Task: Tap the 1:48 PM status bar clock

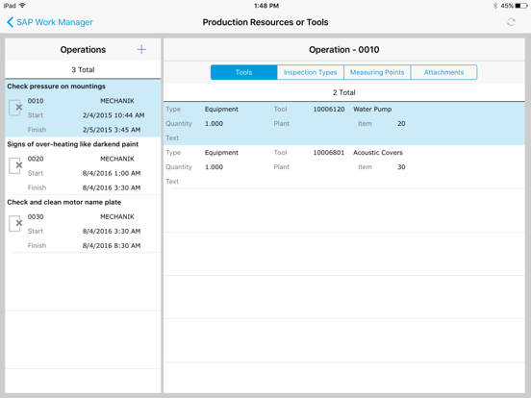Action: click(266, 6)
